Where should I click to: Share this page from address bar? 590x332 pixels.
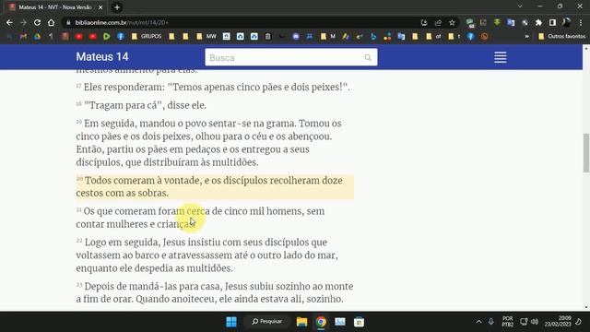tap(438, 22)
